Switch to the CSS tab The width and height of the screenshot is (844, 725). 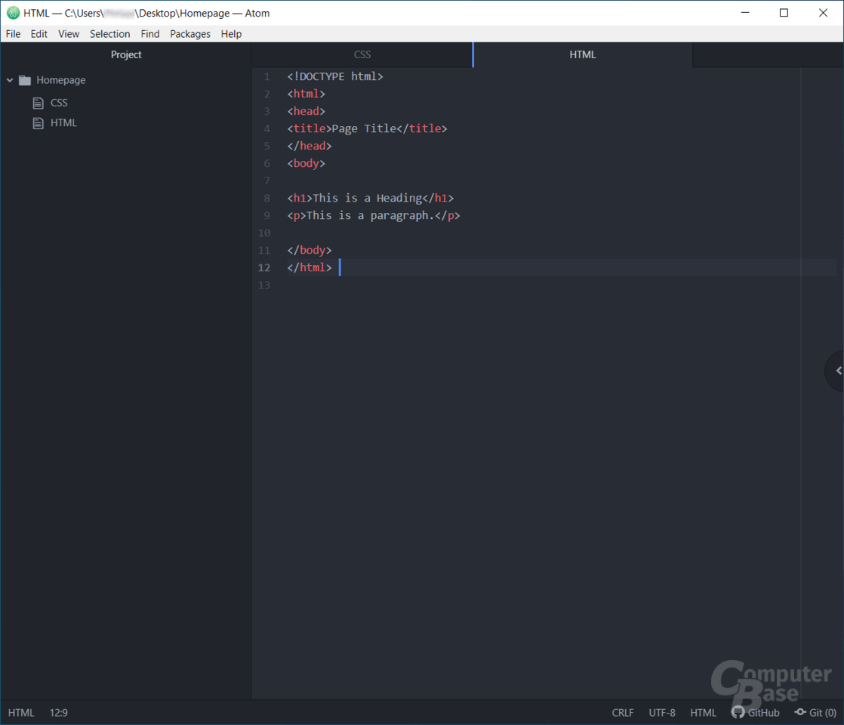(362, 54)
